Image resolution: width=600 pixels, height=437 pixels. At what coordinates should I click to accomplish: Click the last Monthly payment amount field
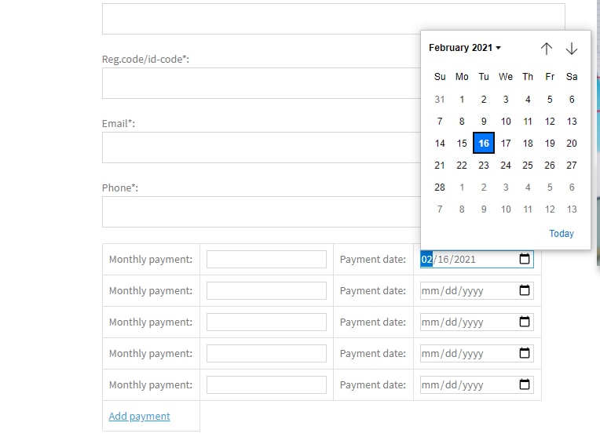(x=266, y=384)
